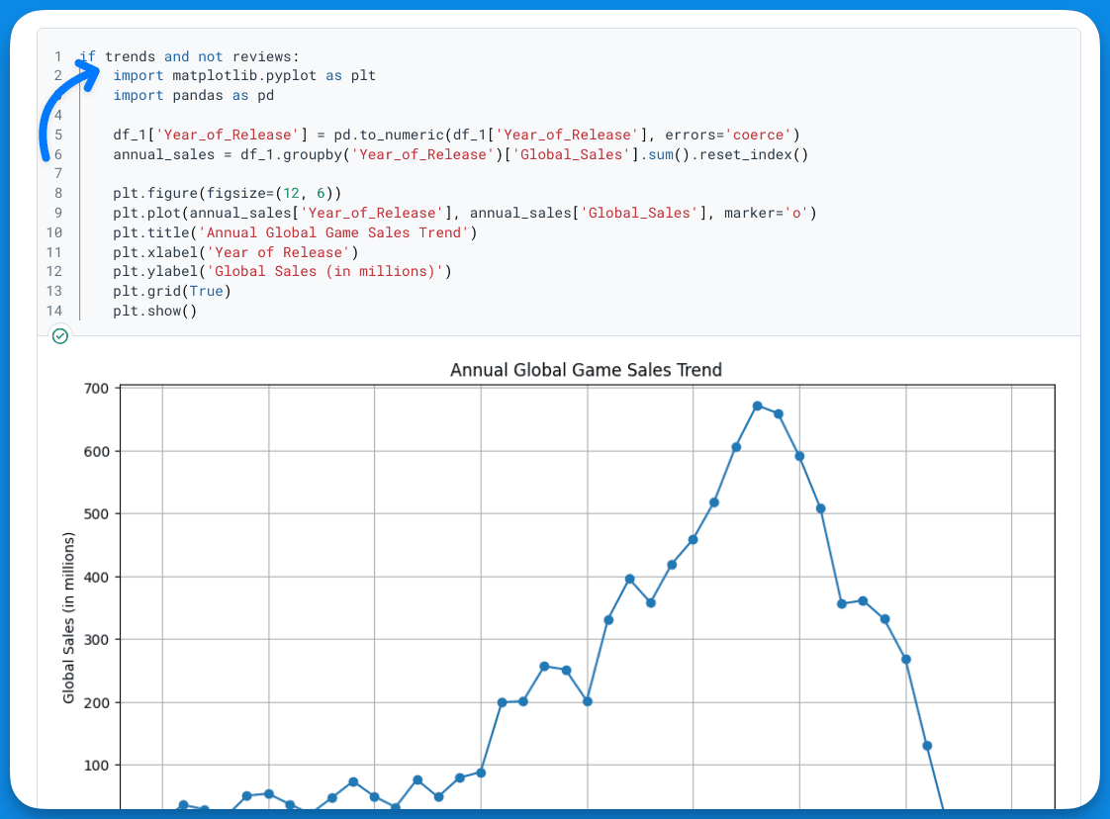Click 'if trends and not reviews:' condition line
The height and width of the screenshot is (819, 1110).
[188, 56]
